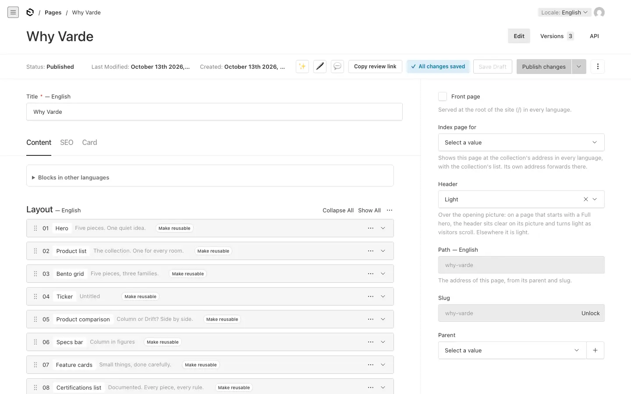
Task: Switch to the SEO tab
Action: click(67, 142)
